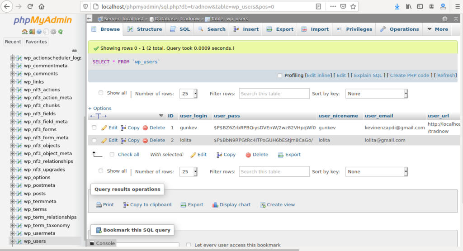The image size is (463, 251).
Task: Open upper Sort by key dropdown
Action: (x=377, y=94)
